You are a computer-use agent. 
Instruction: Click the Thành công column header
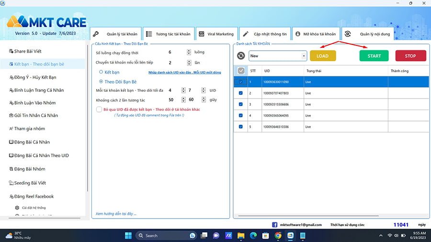pos(409,71)
